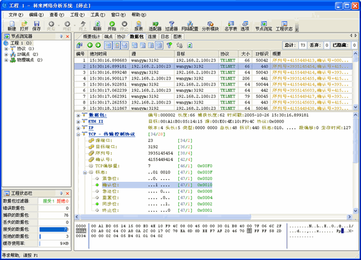
Task: Expand the 协议 (1) tree node
Action: (7, 49)
